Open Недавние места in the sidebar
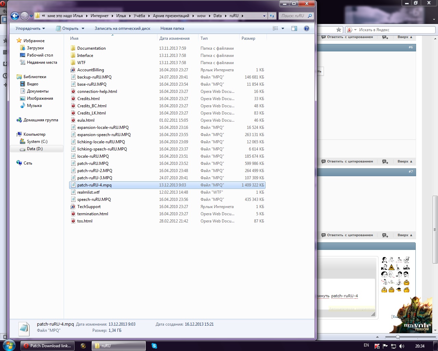438x351 pixels. coord(42,62)
